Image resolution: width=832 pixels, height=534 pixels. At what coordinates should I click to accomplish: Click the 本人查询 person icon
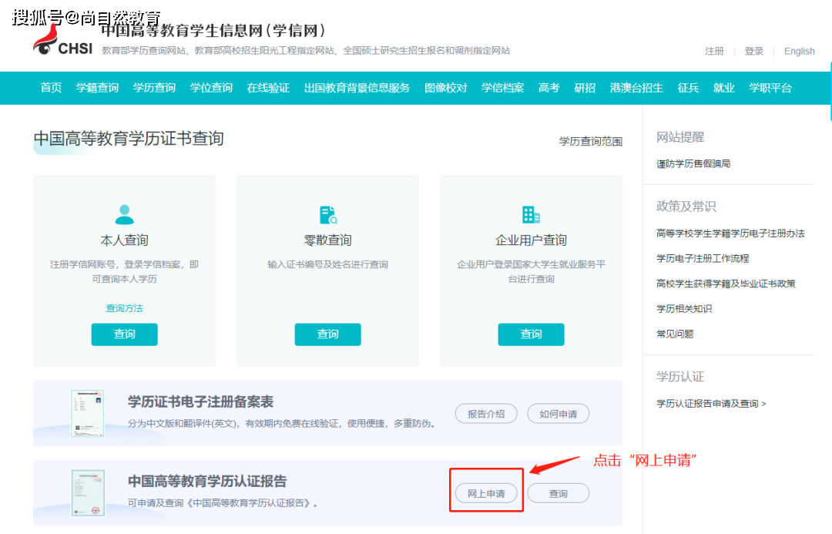tap(124, 212)
